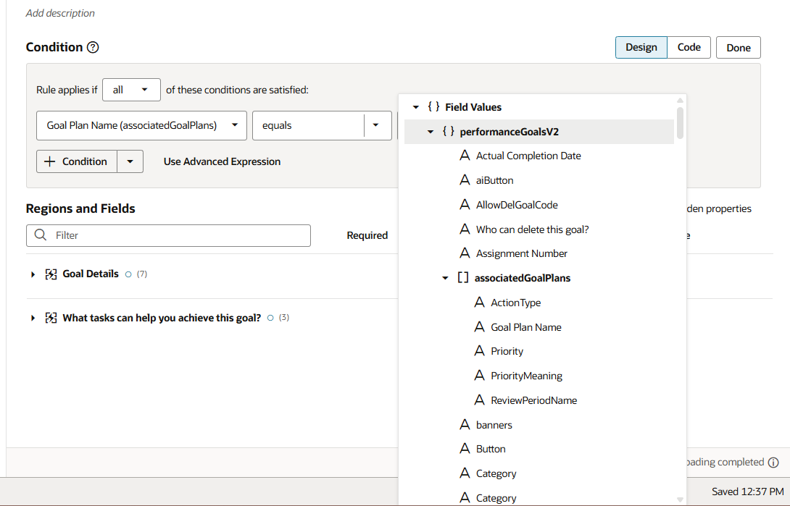Click the text icon beside banners
The image size is (790, 506).
465,424
